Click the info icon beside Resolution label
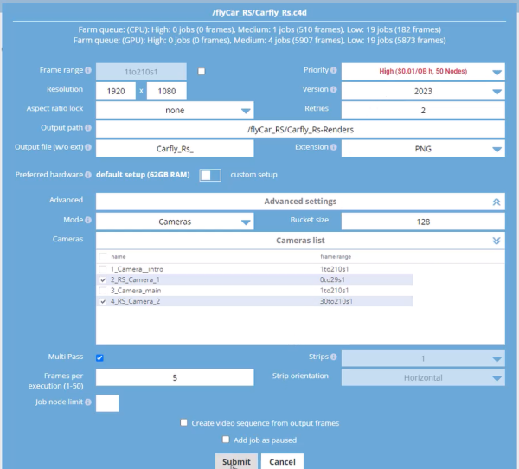Viewport: 519px width, 469px height. coord(87,90)
